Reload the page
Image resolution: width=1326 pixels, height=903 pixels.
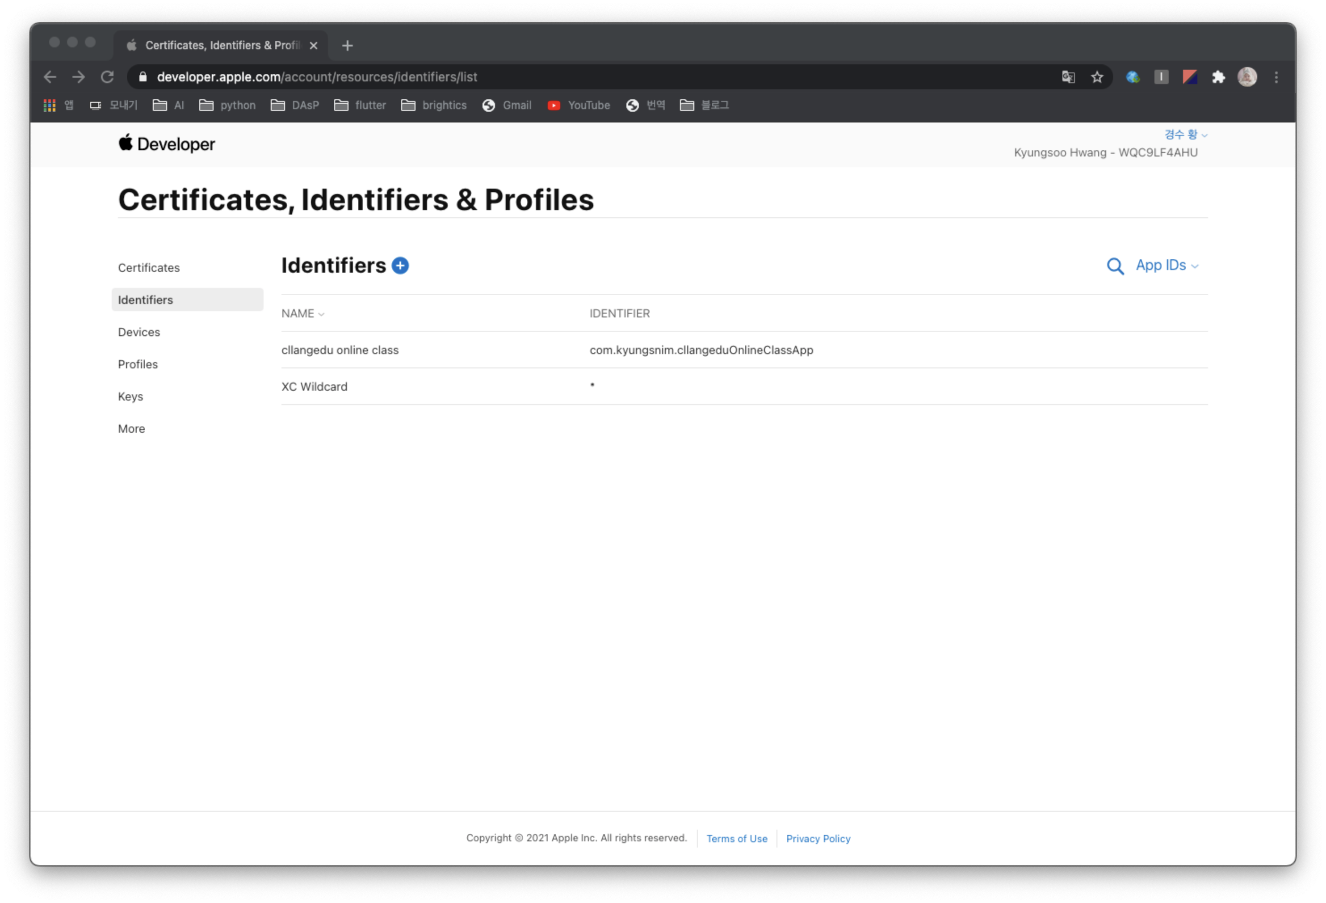[107, 77]
